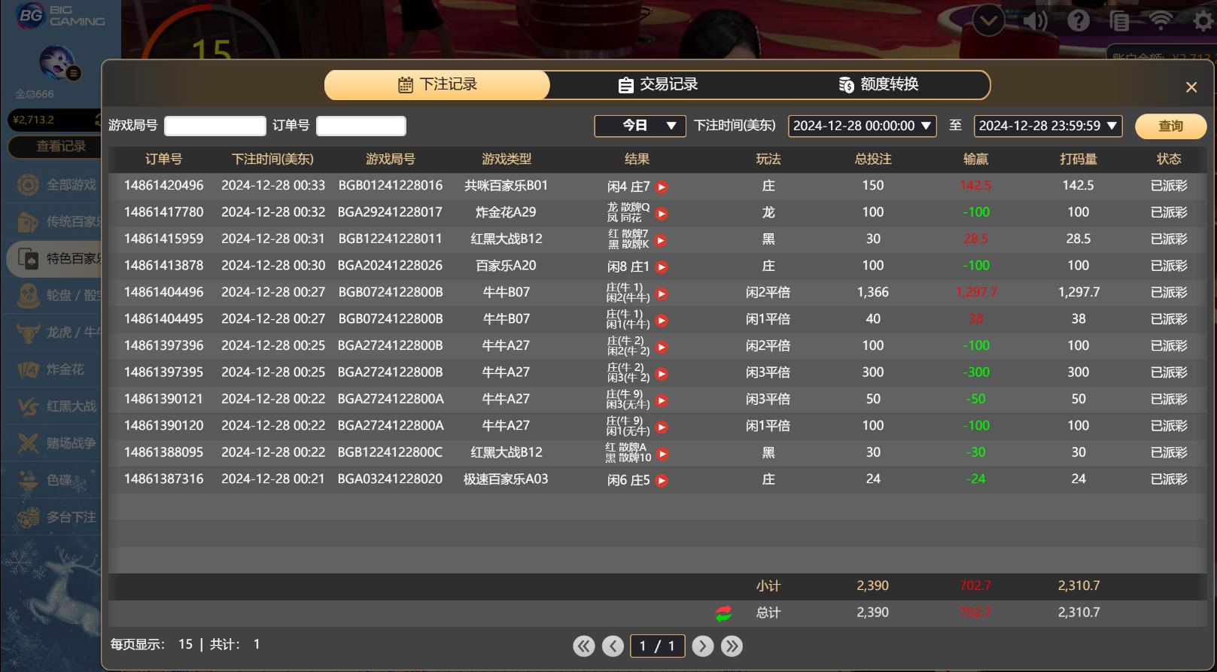Click the 查看记录 button in sidebar

pyautogui.click(x=54, y=146)
